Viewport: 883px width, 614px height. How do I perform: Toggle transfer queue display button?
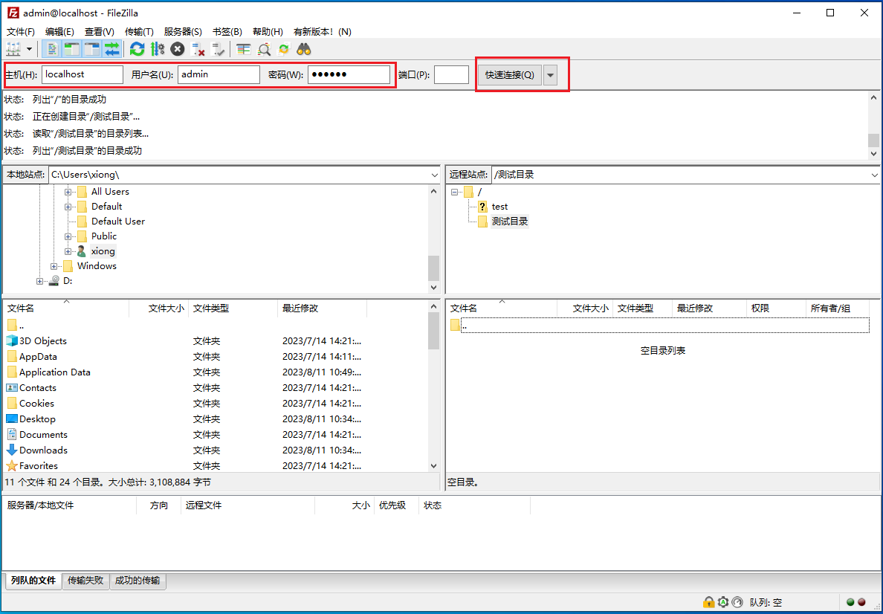[112, 49]
